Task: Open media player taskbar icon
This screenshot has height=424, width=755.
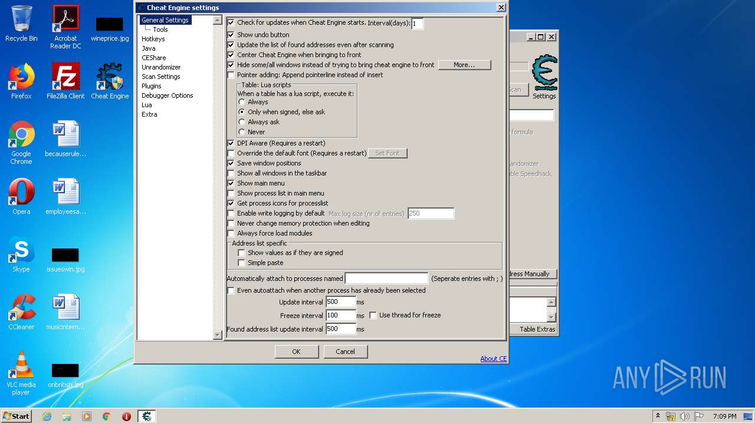Action: pyautogui.click(x=87, y=416)
